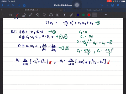This screenshot has width=126, height=94.
Task: Select the Eraser tool
Action: pyautogui.click(x=24, y=15)
